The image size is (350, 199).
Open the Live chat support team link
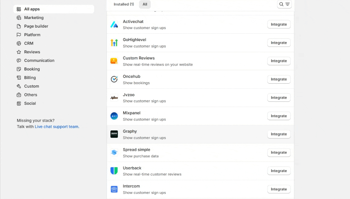[56, 127]
